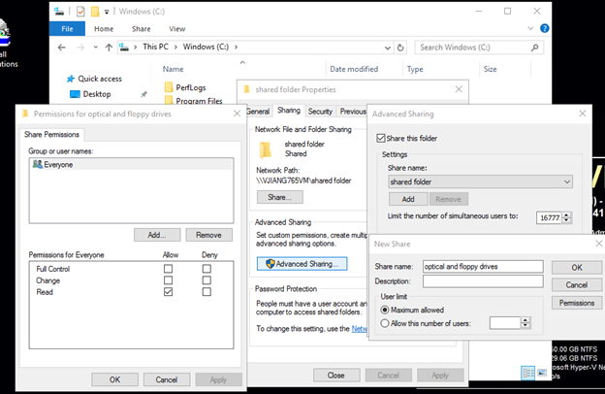
Task: Select the Desktop icon in navigation pane
Action: [x=75, y=94]
